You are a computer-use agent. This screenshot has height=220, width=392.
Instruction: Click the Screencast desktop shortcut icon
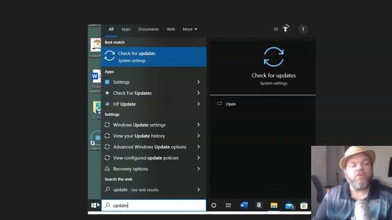pos(96,138)
